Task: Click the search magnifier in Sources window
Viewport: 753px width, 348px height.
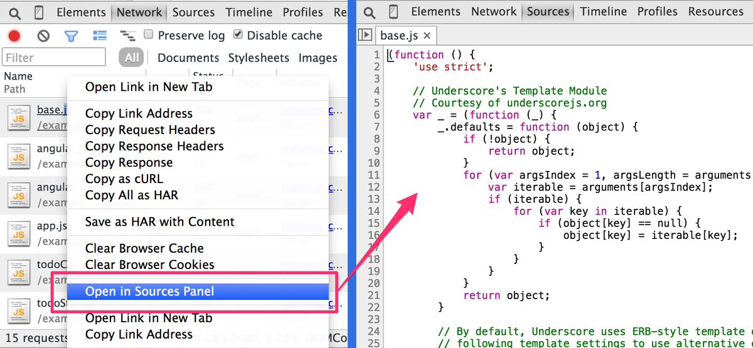Action: tap(370, 12)
